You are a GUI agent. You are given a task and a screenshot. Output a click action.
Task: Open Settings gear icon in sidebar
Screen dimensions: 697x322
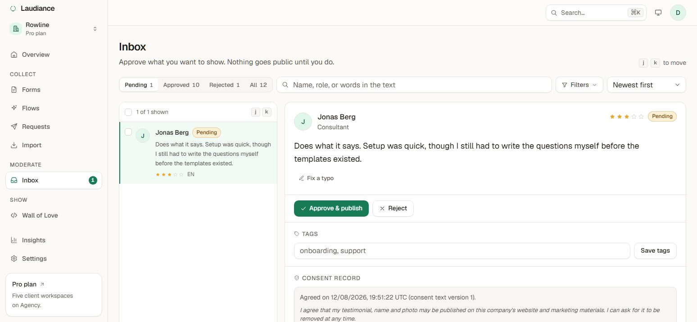[14, 259]
